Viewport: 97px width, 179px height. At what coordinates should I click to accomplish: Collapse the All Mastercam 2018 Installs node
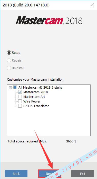pos(10,88)
